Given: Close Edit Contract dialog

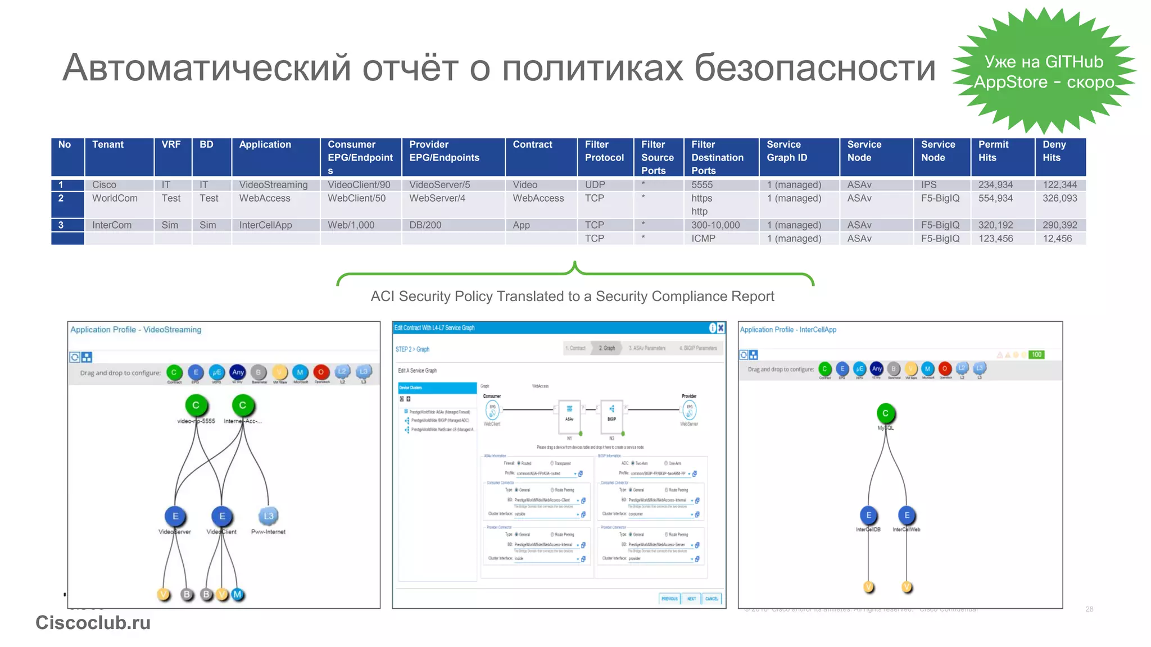Looking at the screenshot, I should 720,328.
